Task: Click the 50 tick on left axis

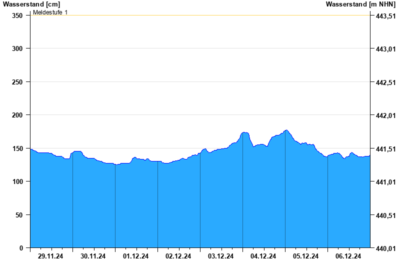Action: (x=19, y=215)
